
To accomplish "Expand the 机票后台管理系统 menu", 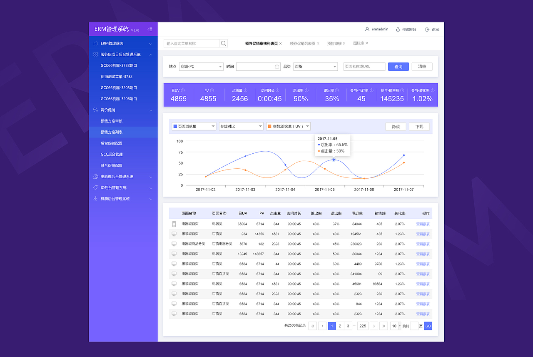I will 151,199.
